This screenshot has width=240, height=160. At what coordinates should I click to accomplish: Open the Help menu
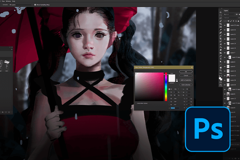(13, 1)
